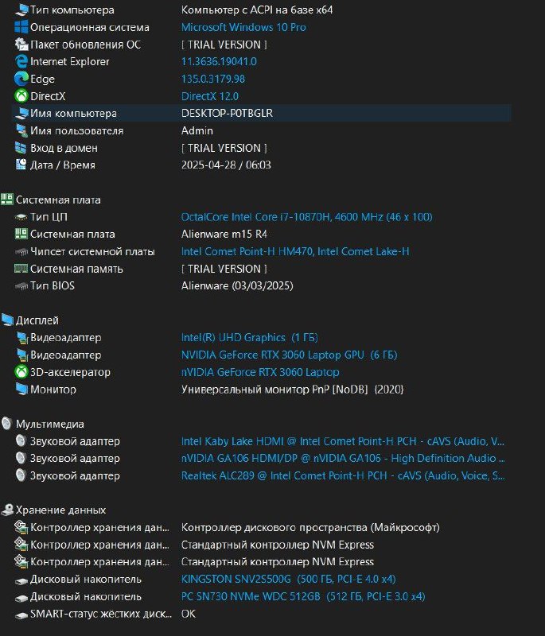Click the Edge browser icon
The image size is (545, 636).
point(21,79)
